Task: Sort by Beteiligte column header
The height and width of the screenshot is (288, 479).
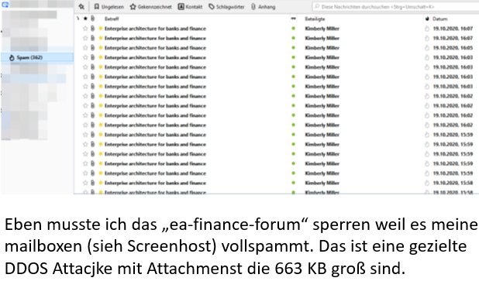Action: click(x=315, y=19)
